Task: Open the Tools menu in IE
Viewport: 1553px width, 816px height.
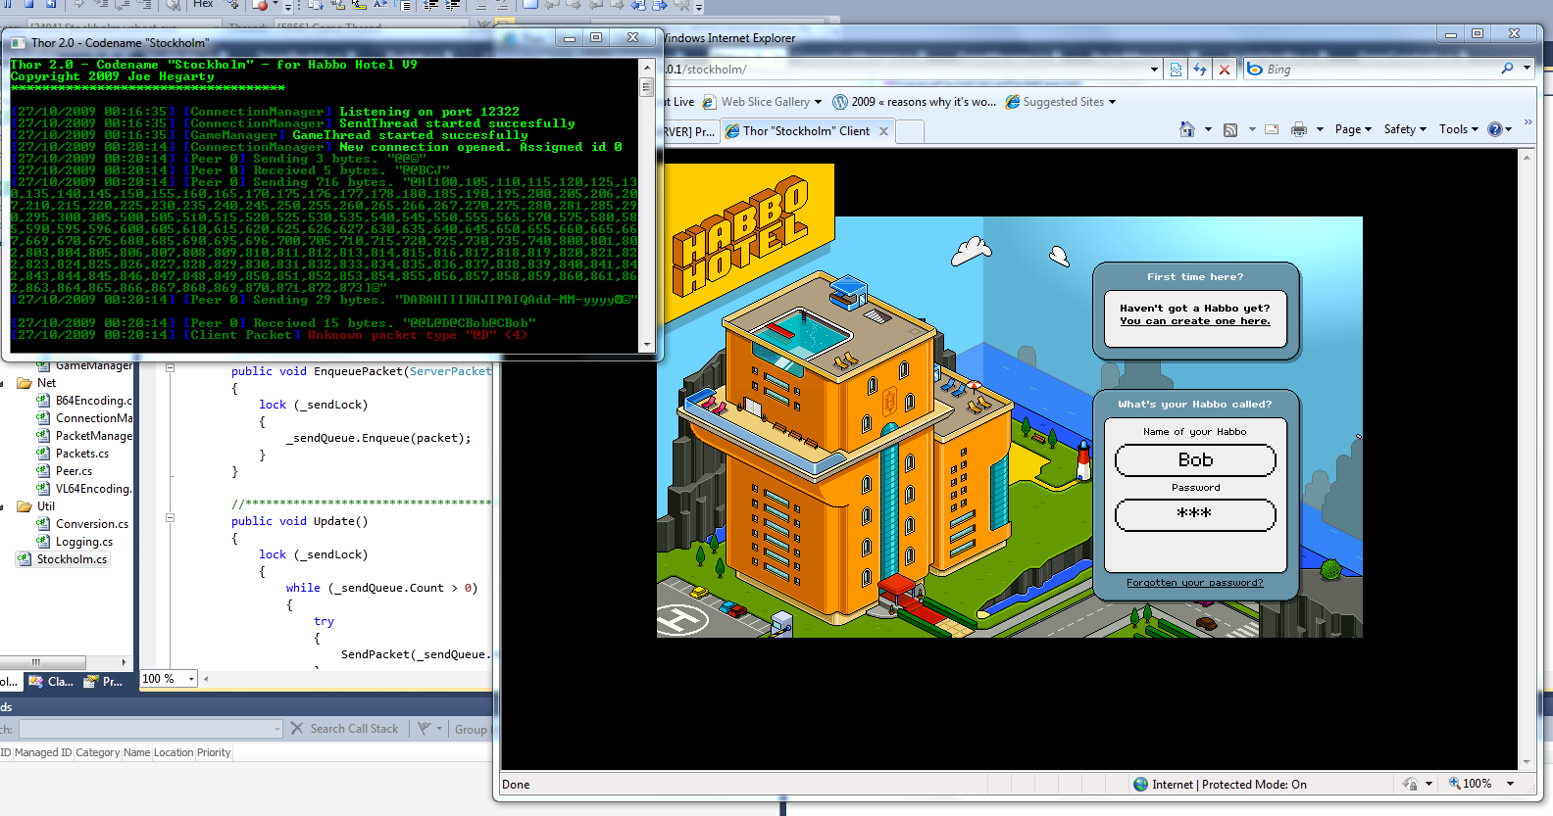Action: coord(1459,129)
